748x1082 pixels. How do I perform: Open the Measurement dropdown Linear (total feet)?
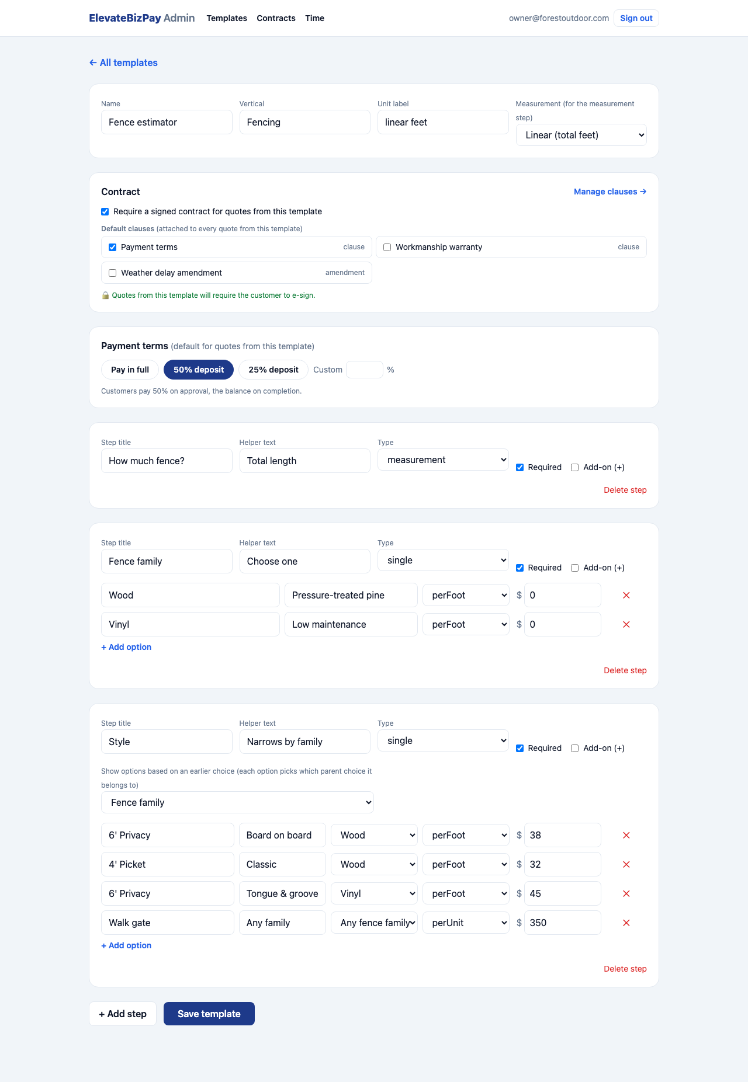tap(581, 135)
